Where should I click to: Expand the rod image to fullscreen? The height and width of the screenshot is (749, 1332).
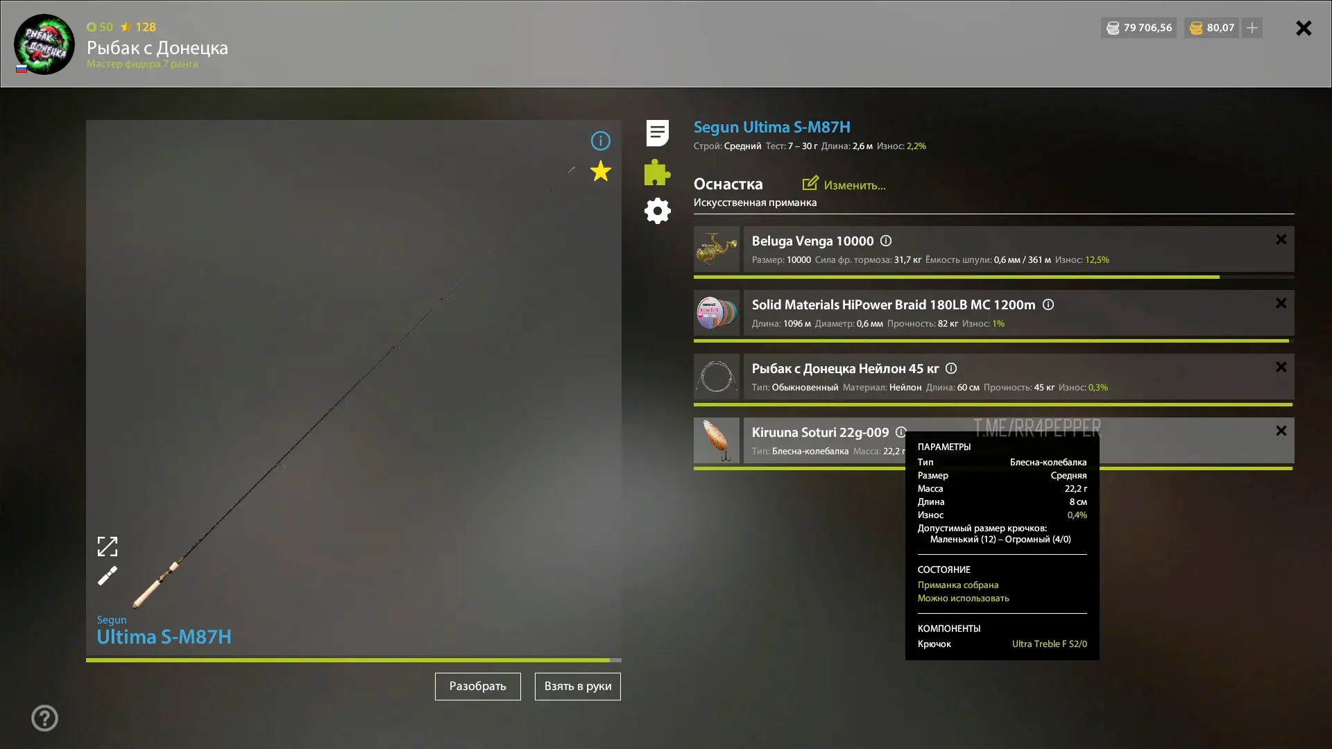point(108,546)
